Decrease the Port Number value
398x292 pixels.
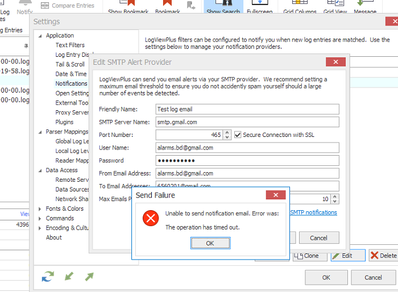227,137
